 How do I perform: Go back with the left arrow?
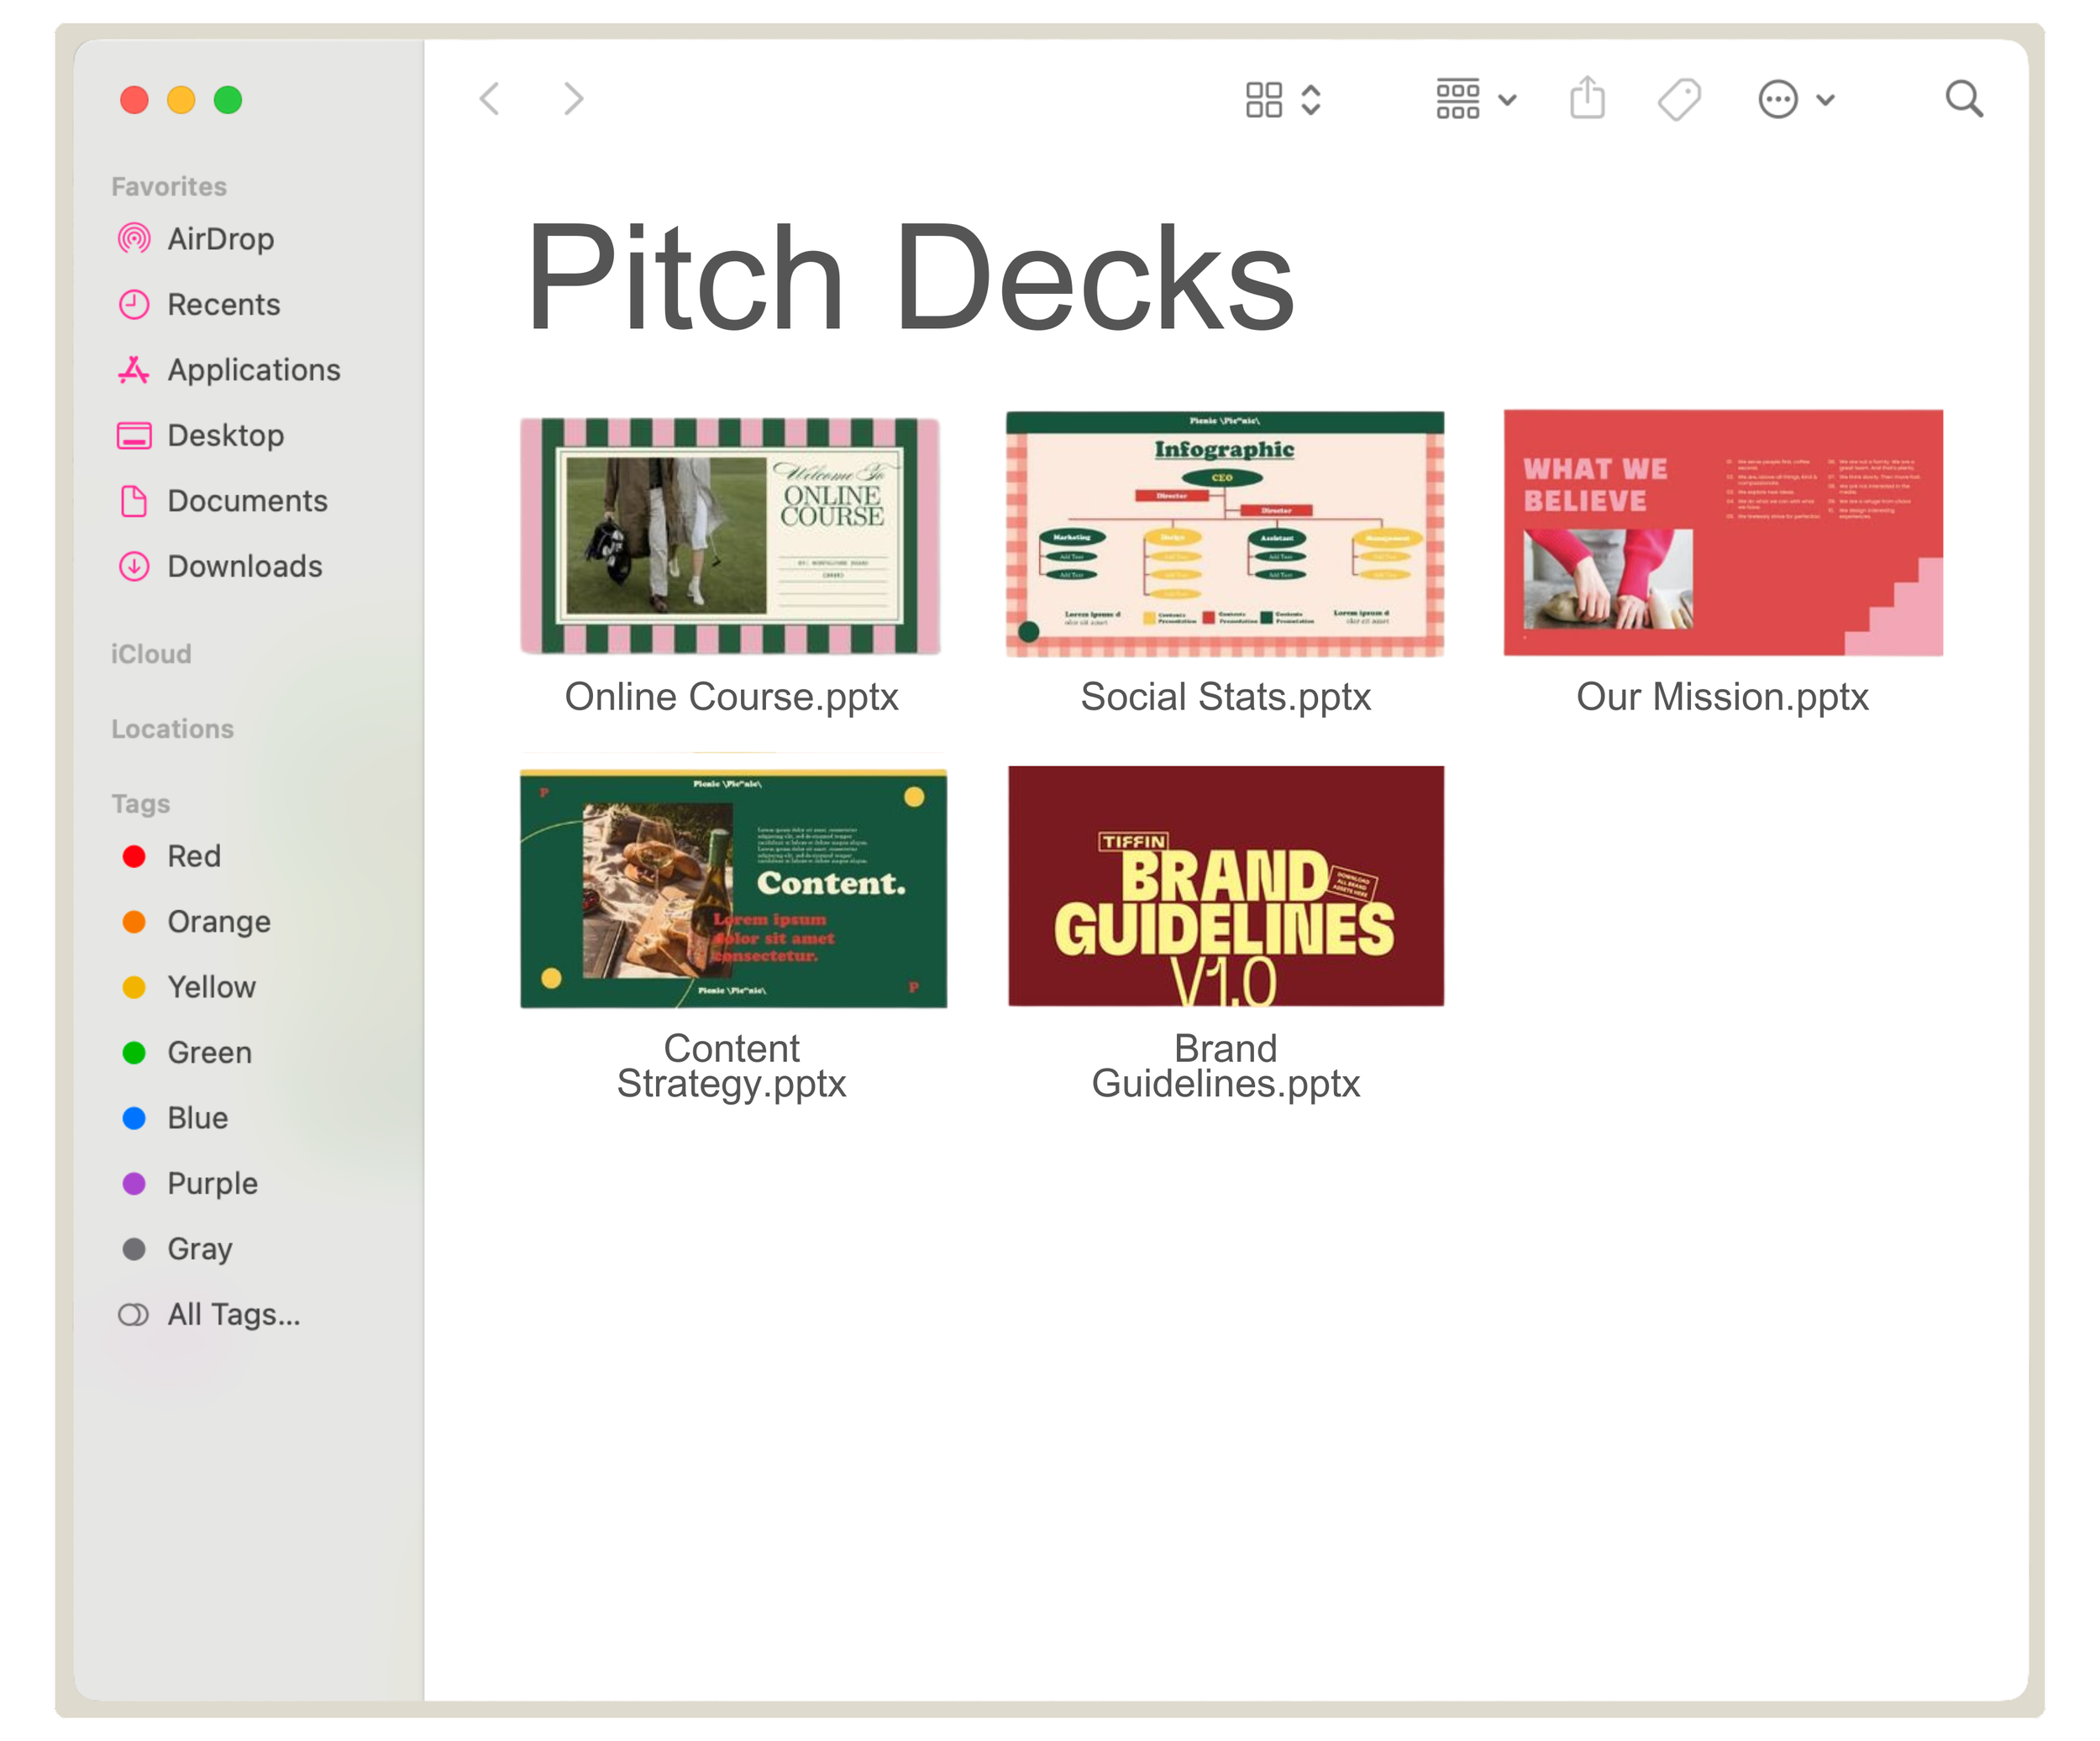point(490,99)
